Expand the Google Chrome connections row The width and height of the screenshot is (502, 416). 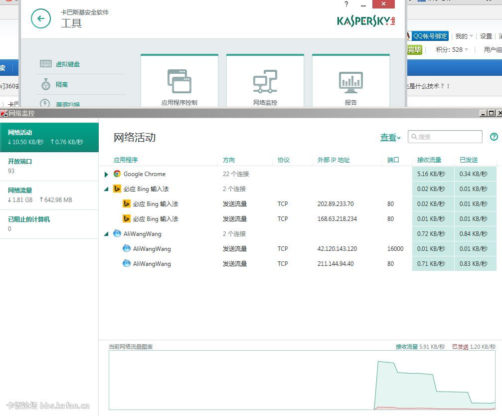coord(106,175)
